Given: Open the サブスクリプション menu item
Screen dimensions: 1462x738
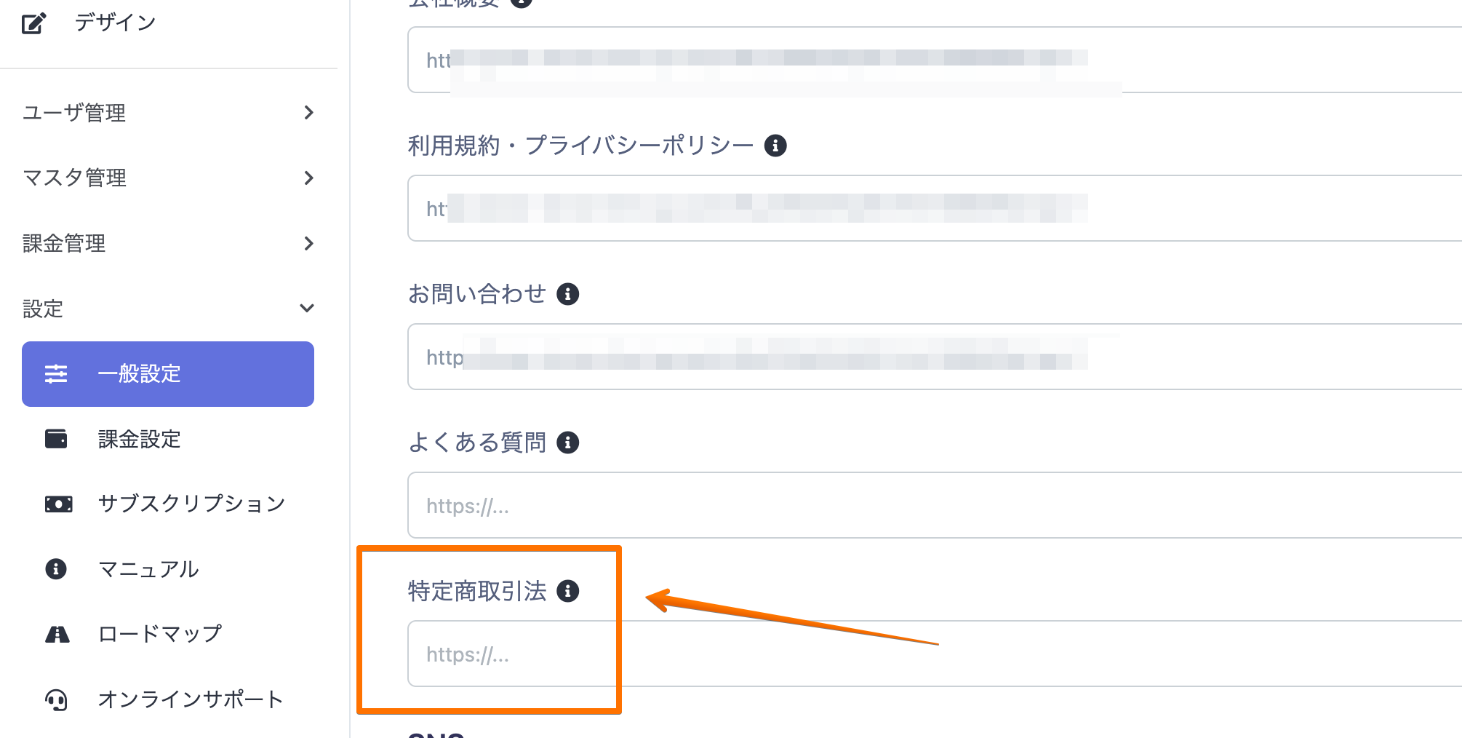Looking at the screenshot, I should [191, 504].
